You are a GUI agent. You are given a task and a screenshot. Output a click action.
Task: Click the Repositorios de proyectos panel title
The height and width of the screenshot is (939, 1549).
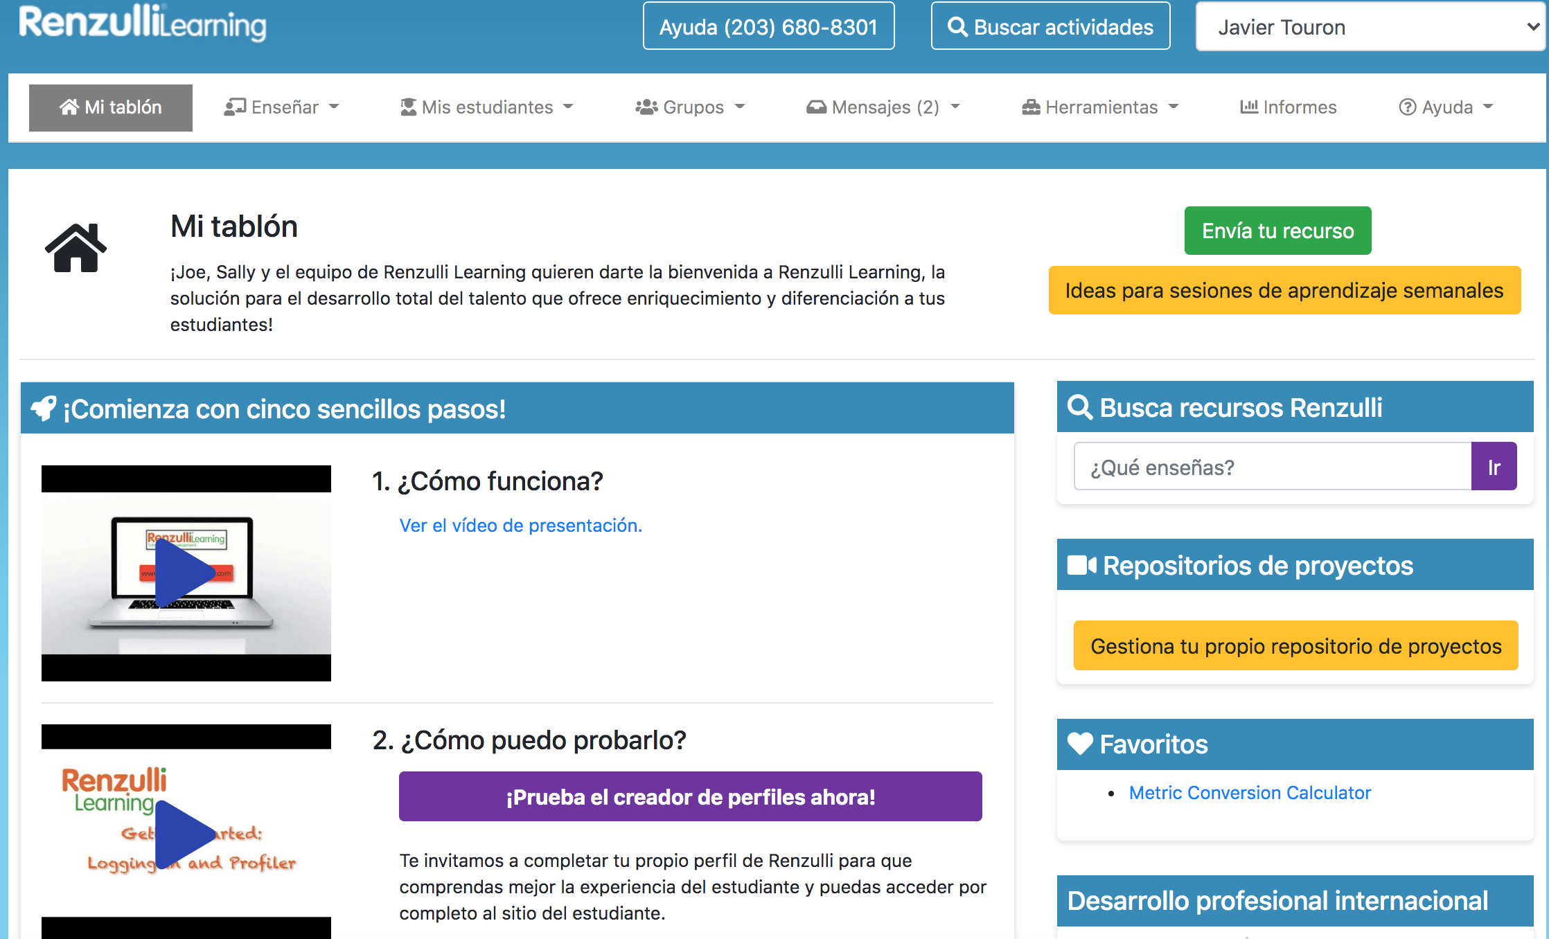(x=1257, y=566)
